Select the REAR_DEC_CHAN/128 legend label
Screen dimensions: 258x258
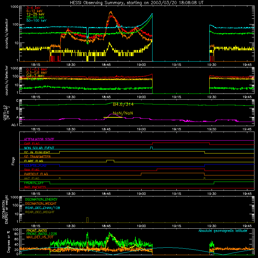[x=43, y=208]
